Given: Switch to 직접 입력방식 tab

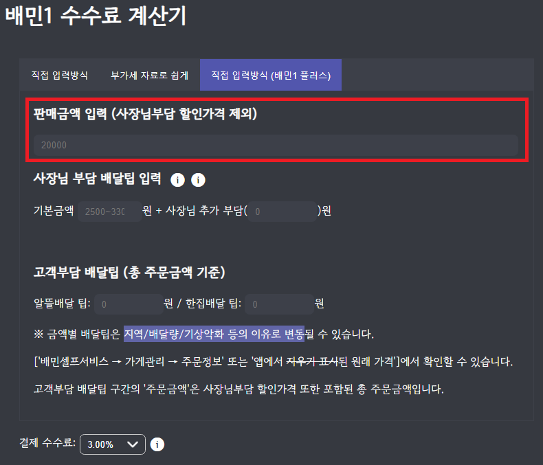Looking at the screenshot, I should [60, 75].
